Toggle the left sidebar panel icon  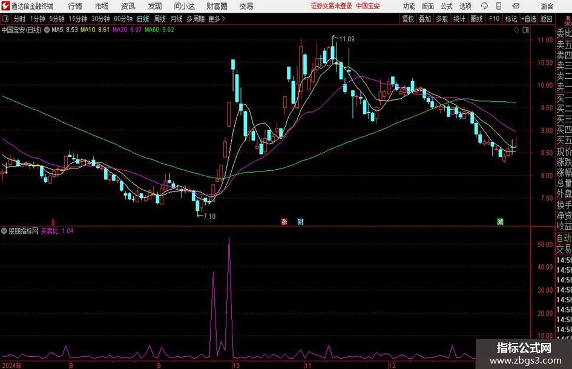pos(5,19)
